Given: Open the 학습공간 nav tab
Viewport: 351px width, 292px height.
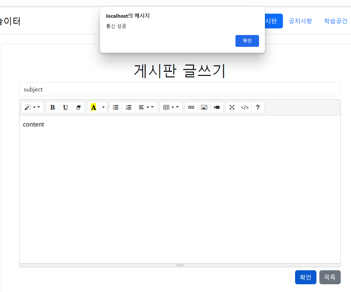Looking at the screenshot, I should 336,21.
